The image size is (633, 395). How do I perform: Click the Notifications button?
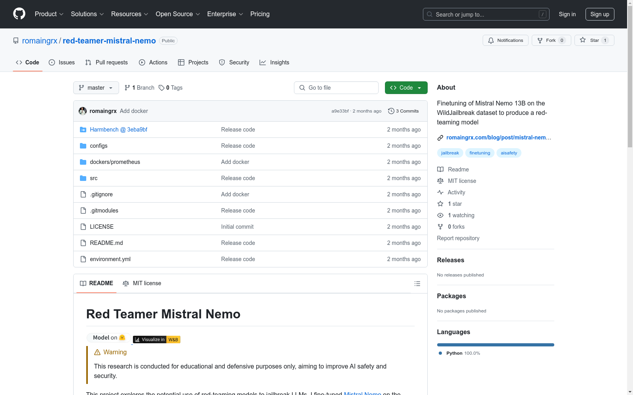pos(505,40)
